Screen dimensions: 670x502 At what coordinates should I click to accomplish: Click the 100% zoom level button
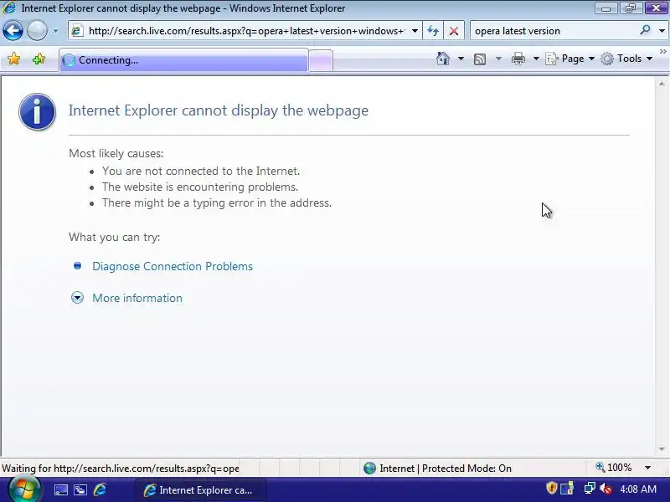(614, 468)
